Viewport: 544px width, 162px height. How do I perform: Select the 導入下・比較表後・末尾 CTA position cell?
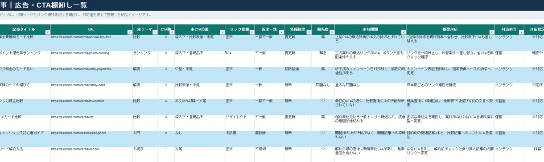pos(200,43)
